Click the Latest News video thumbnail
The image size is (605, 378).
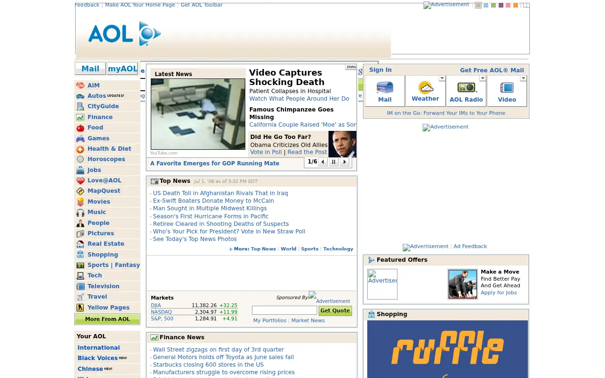click(198, 114)
